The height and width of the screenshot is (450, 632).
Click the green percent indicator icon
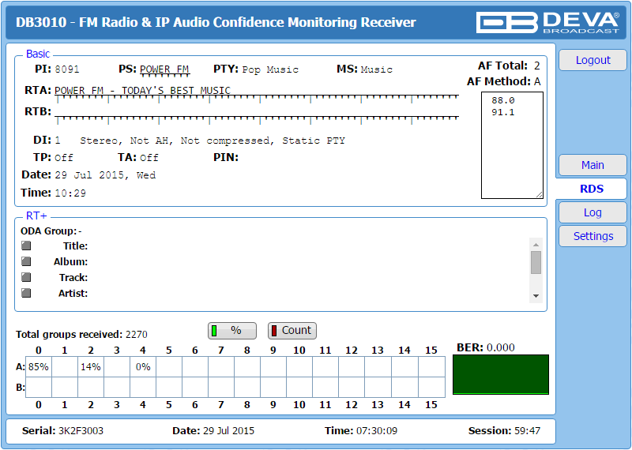pos(215,331)
